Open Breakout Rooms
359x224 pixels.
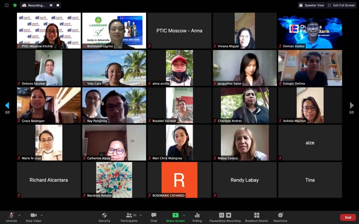pyautogui.click(x=257, y=217)
